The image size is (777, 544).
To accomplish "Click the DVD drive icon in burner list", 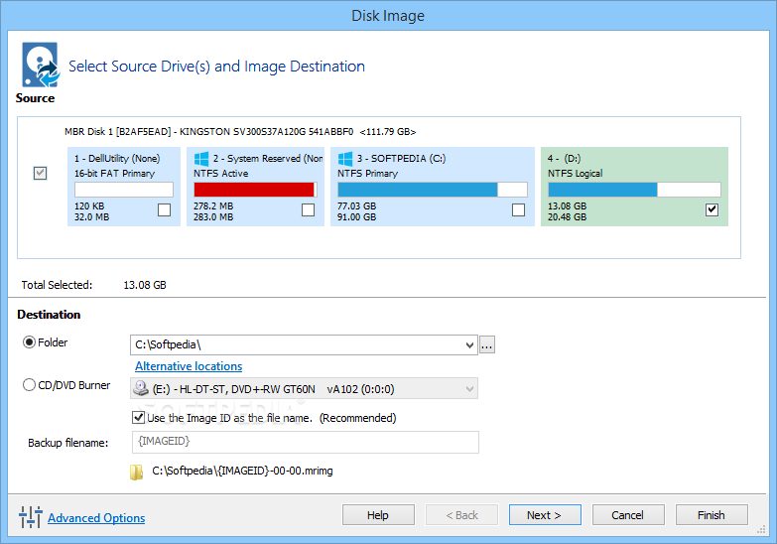I will [141, 388].
